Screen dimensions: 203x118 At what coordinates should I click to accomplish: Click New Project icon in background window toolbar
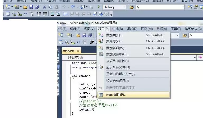click(8, 7)
